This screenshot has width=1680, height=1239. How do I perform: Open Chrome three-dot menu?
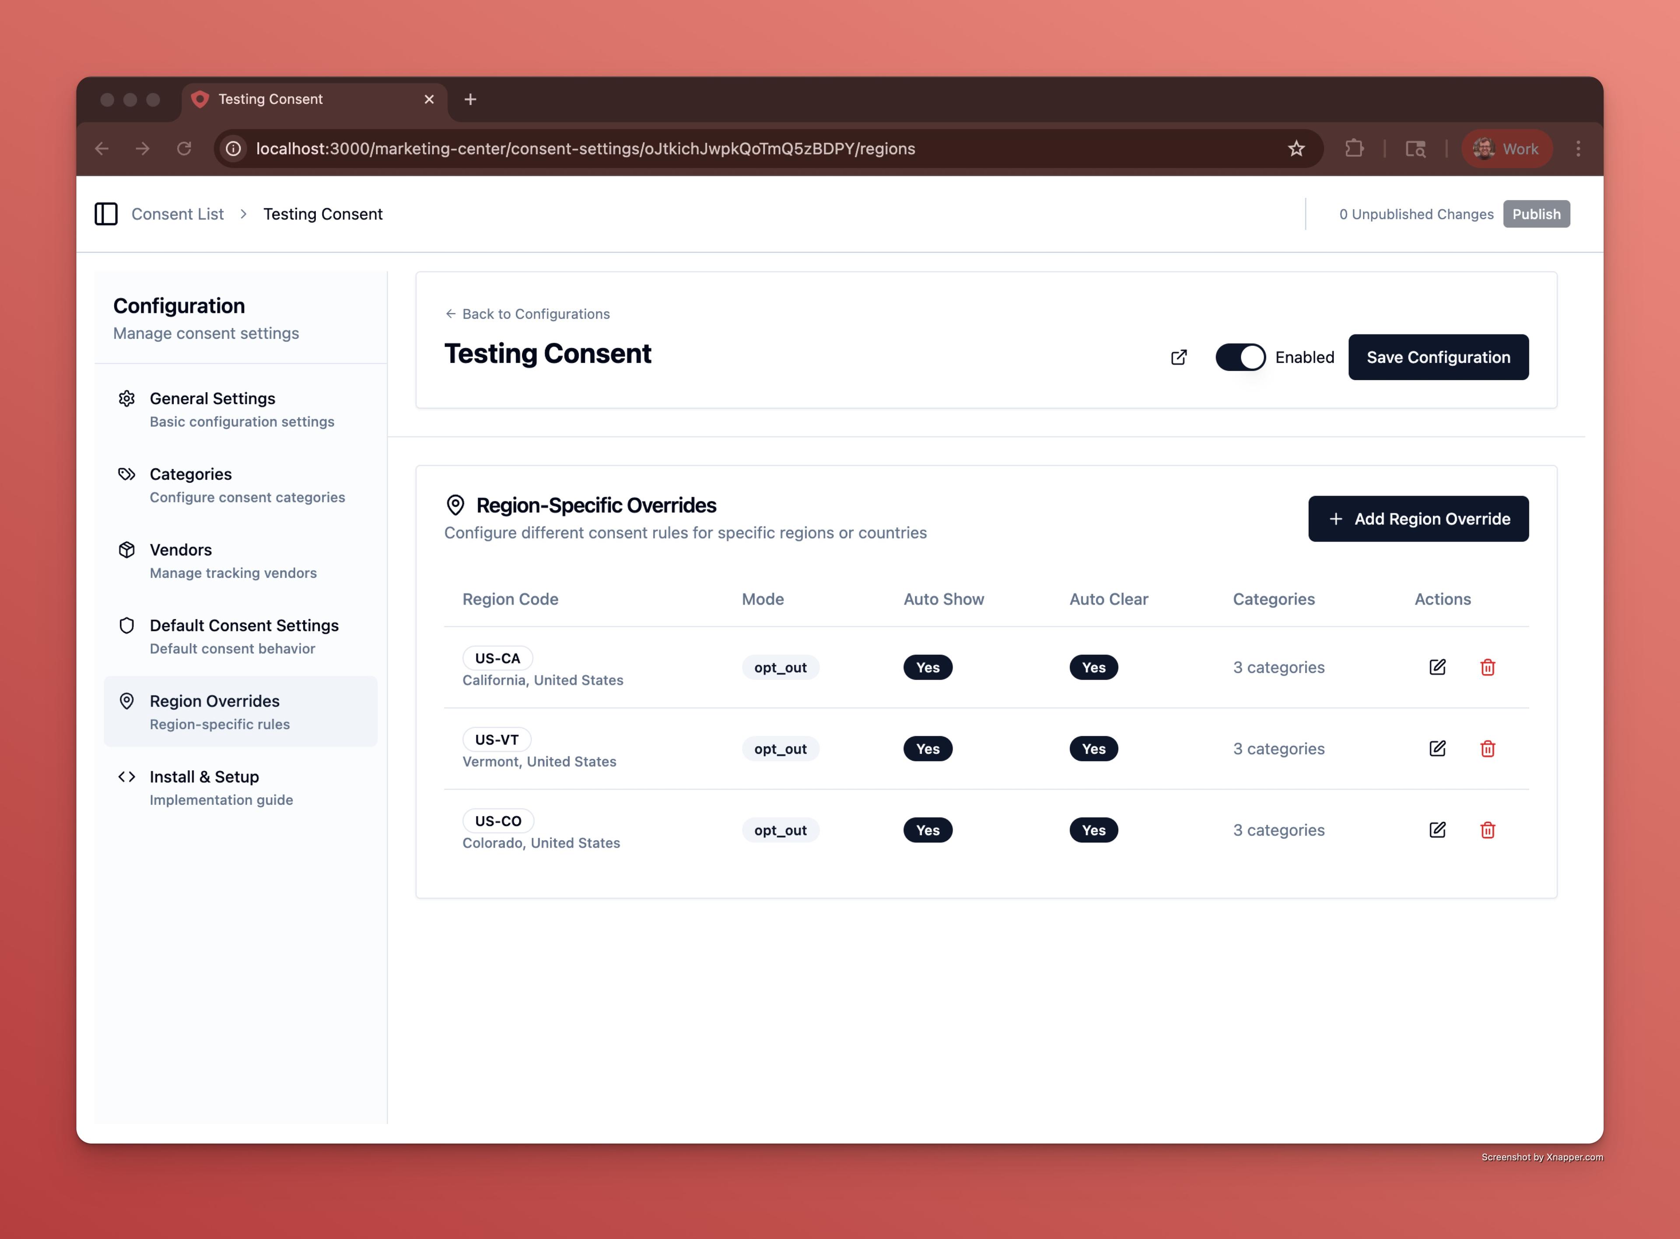(x=1577, y=148)
